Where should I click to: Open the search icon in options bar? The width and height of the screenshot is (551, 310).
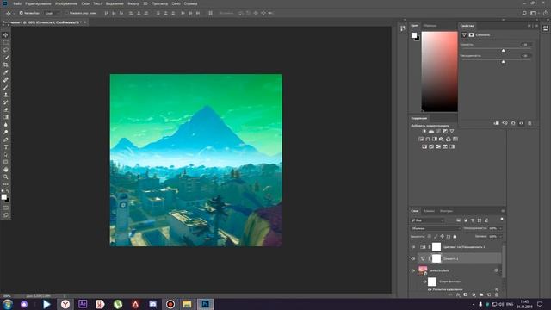tap(524, 13)
